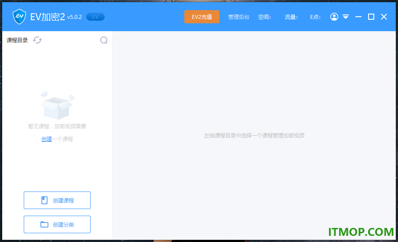The width and height of the screenshot is (398, 242).
Task: Open 管理后台 admin backend
Action: (x=239, y=17)
